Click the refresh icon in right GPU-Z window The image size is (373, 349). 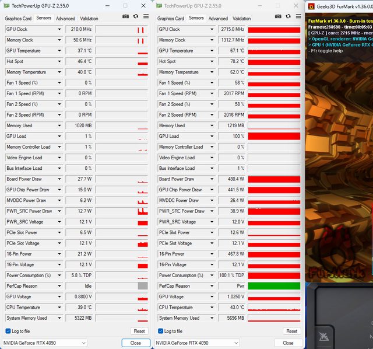pos(288,17)
